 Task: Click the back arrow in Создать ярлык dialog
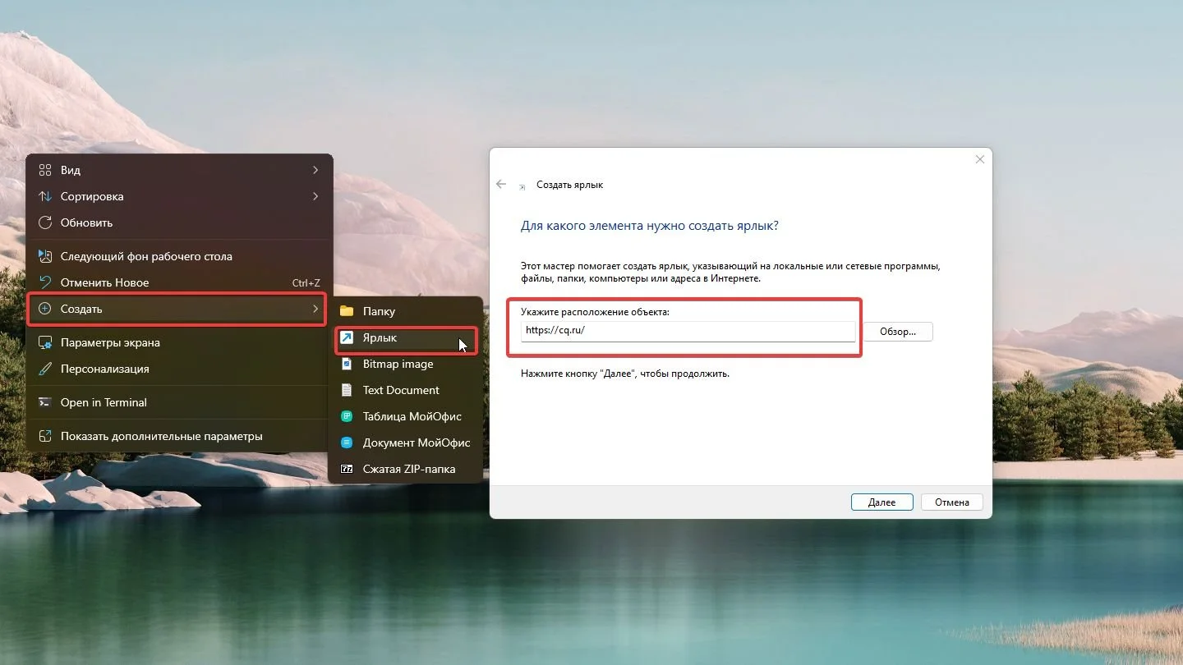pos(501,185)
